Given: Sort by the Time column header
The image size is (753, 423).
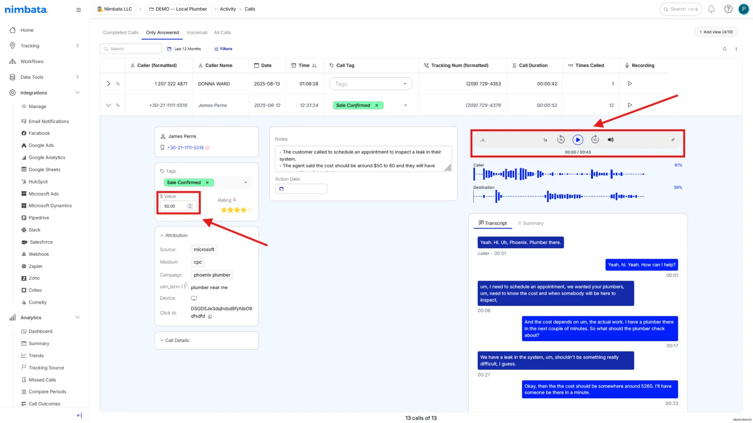Looking at the screenshot, I should tap(304, 65).
